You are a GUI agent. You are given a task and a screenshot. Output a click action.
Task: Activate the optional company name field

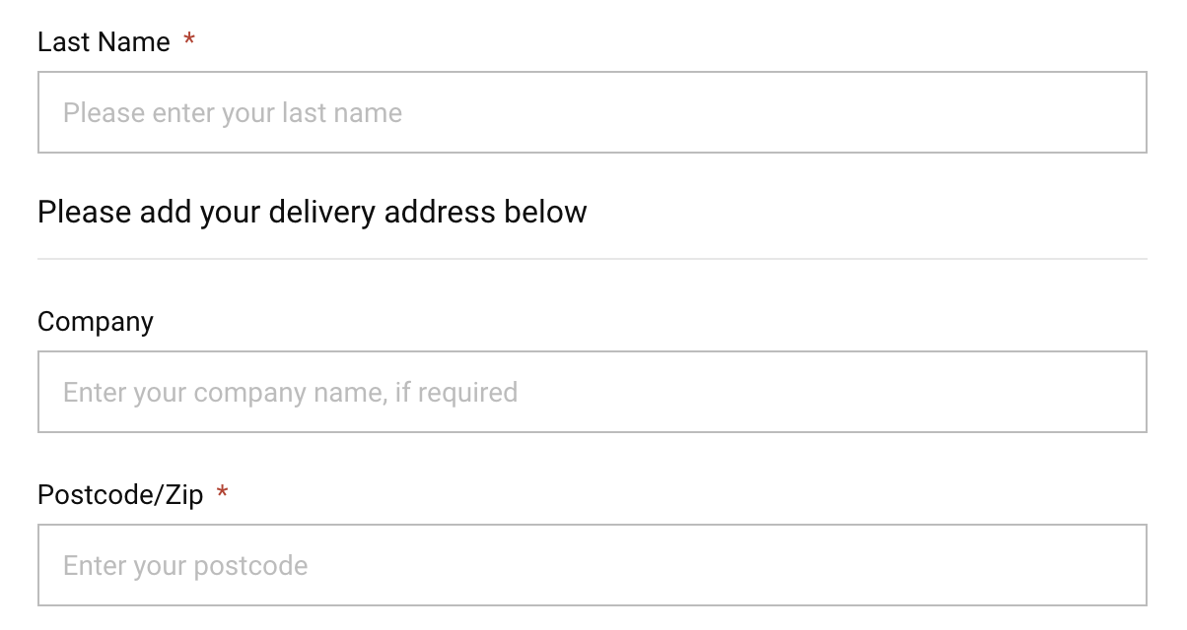click(x=593, y=392)
